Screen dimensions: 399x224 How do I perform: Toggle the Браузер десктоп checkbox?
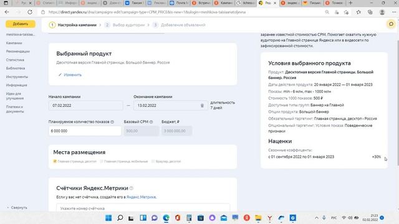[153, 161]
